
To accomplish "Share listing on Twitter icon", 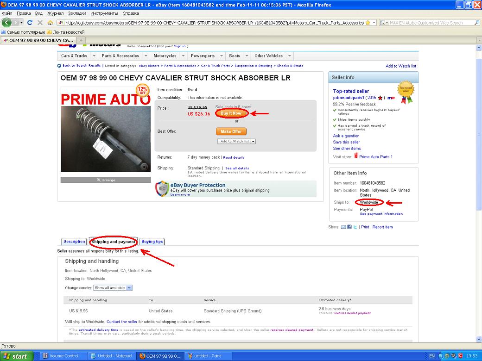I will (x=355, y=227).
